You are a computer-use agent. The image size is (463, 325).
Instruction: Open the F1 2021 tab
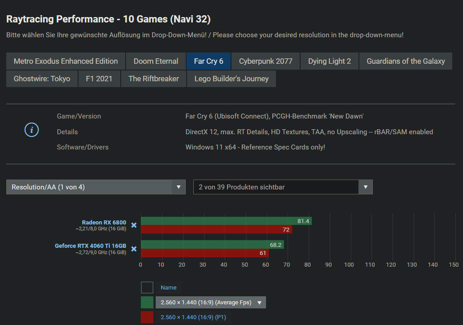click(x=99, y=79)
